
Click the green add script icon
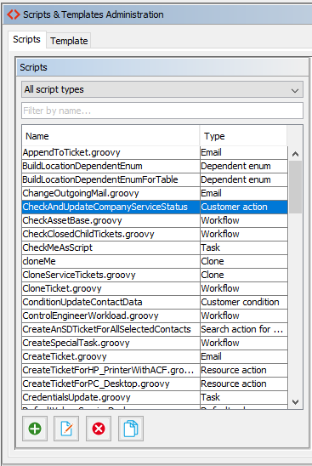[35, 429]
